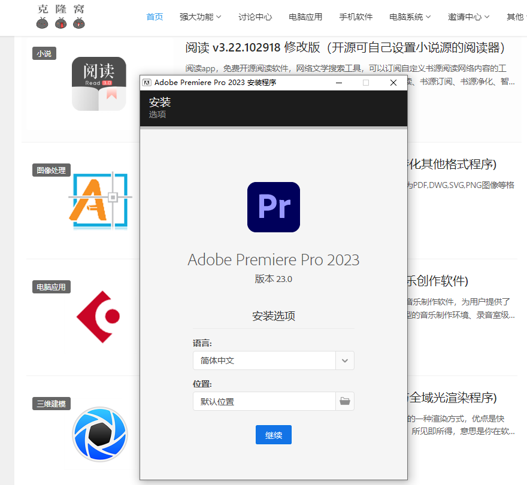Screen dimensions: 527x485
Task: Click the Premiere Pro logo in the installer
Action: click(273, 207)
